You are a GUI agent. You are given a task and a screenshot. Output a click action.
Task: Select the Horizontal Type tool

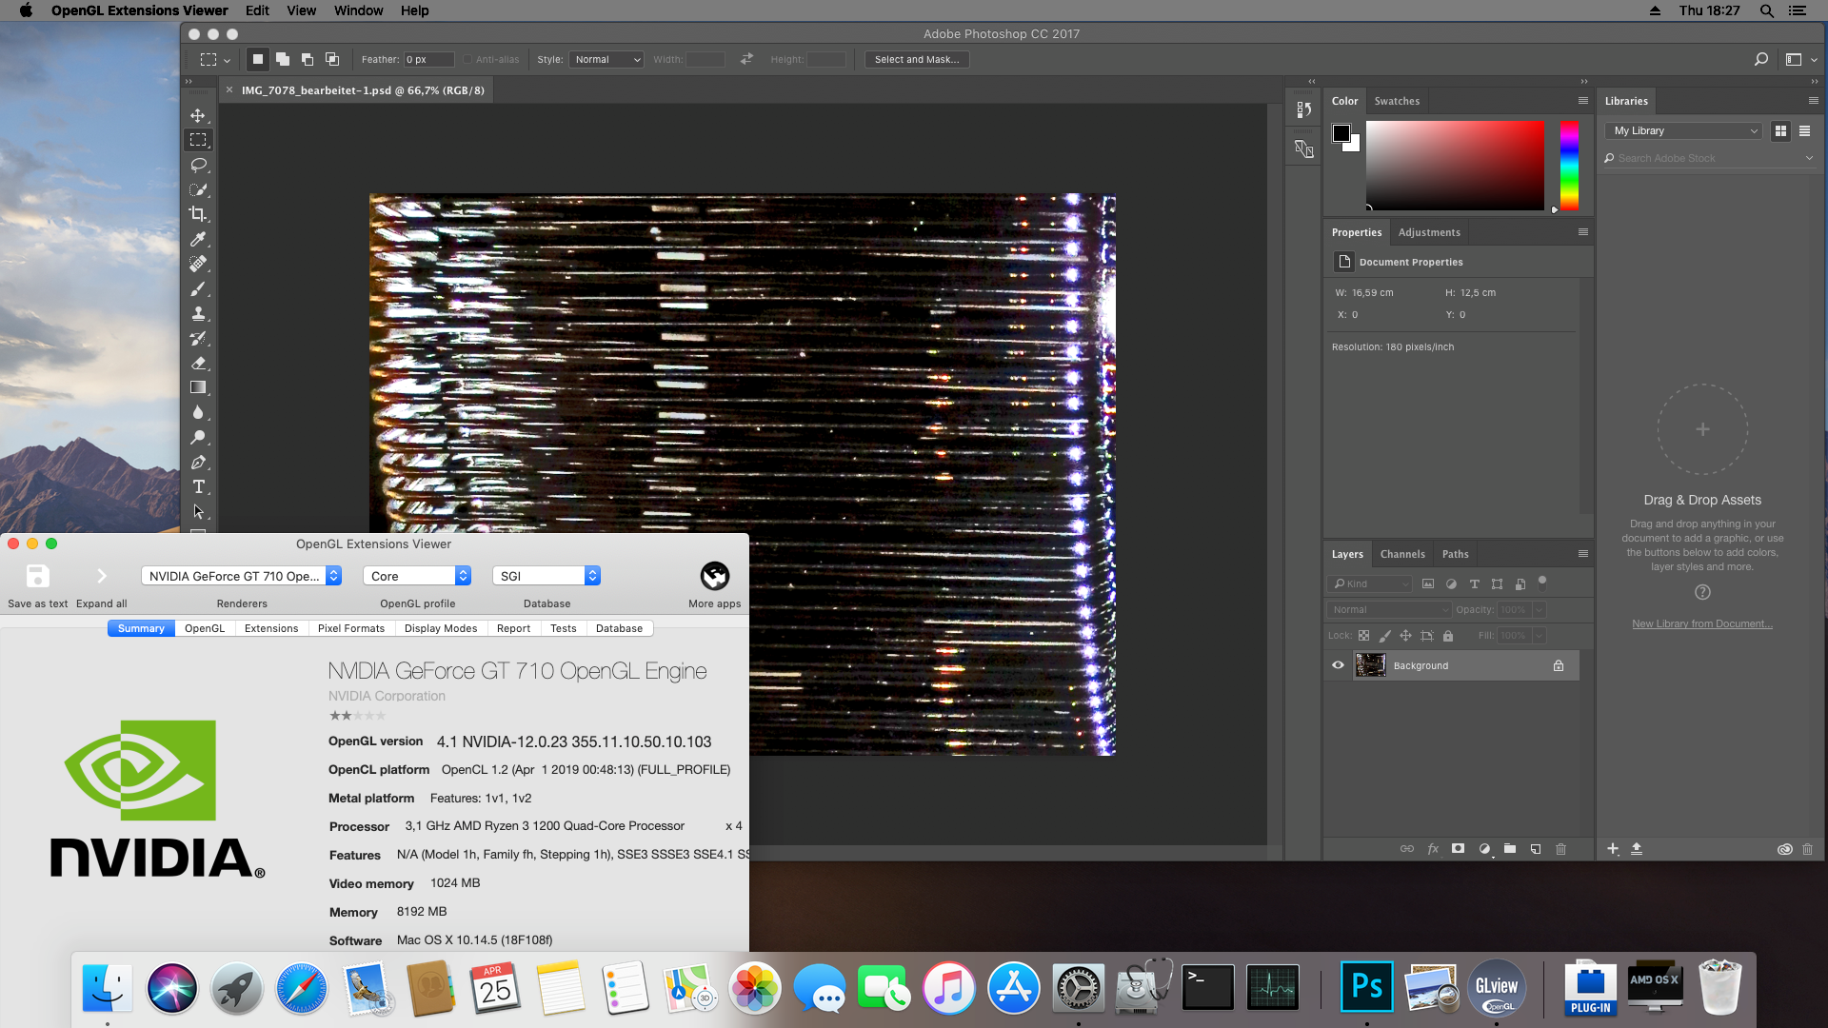[198, 486]
